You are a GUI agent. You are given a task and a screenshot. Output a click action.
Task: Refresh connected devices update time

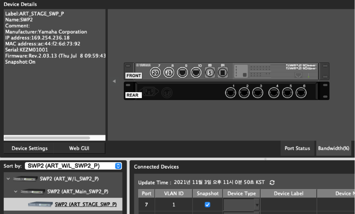pos(272,182)
